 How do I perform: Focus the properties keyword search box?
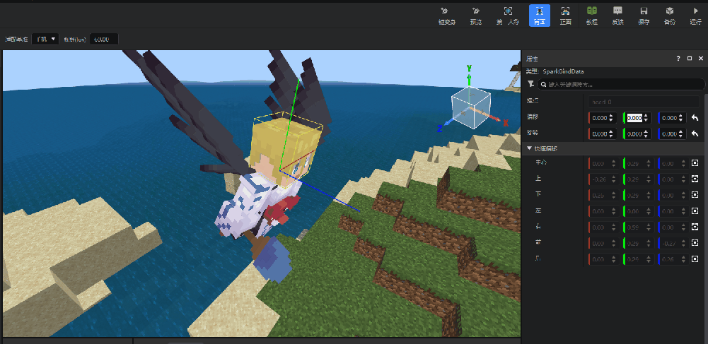click(x=621, y=84)
